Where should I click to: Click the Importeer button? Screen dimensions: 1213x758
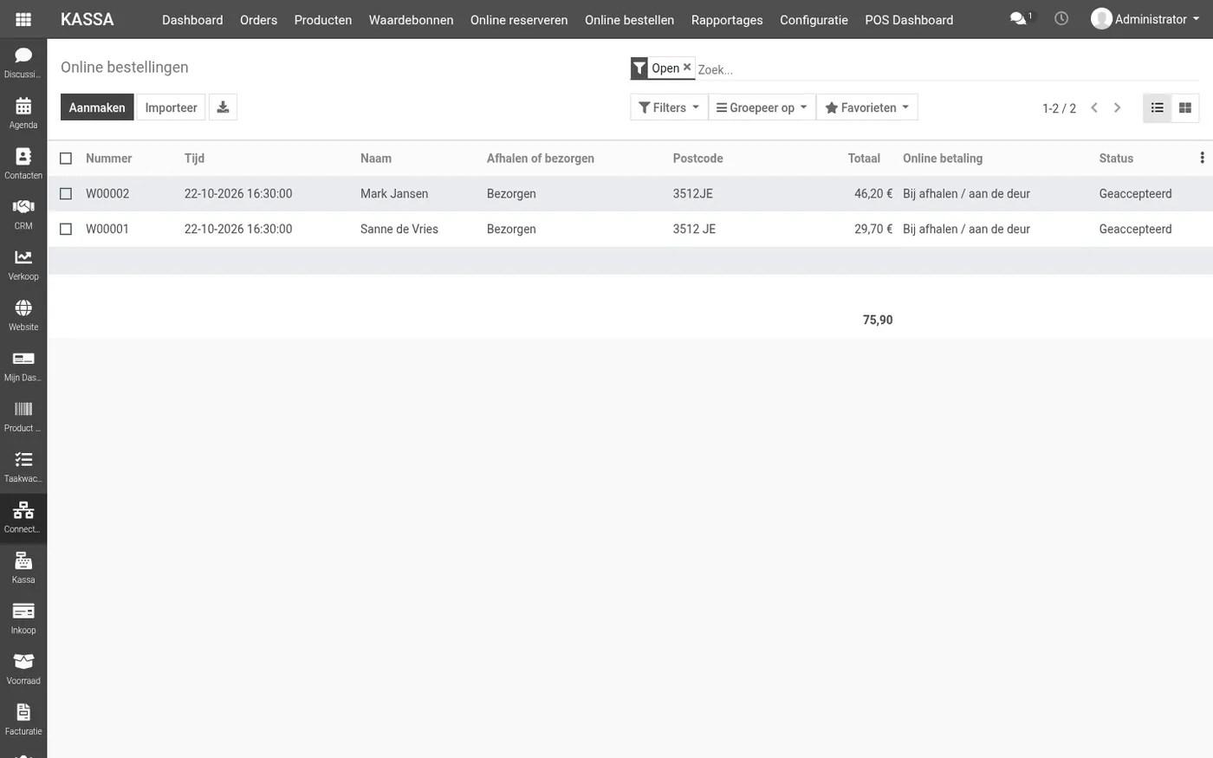click(x=171, y=107)
